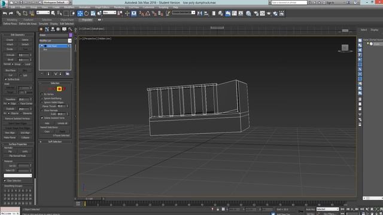Viewport: 383px width, 215px height.
Task: Open the Create command panel tab
Action: click(x=41, y=29)
